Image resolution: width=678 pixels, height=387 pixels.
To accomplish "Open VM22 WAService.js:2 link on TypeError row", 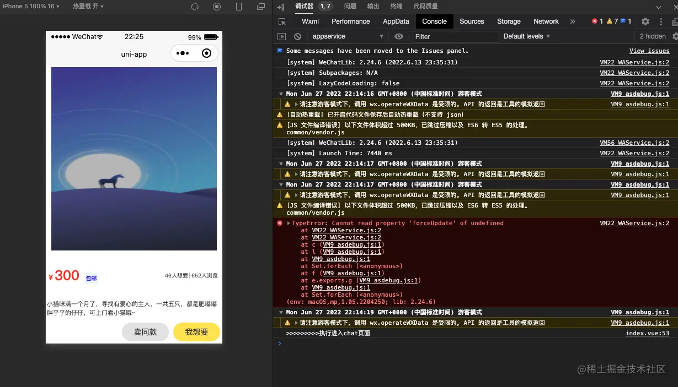I will 634,224.
